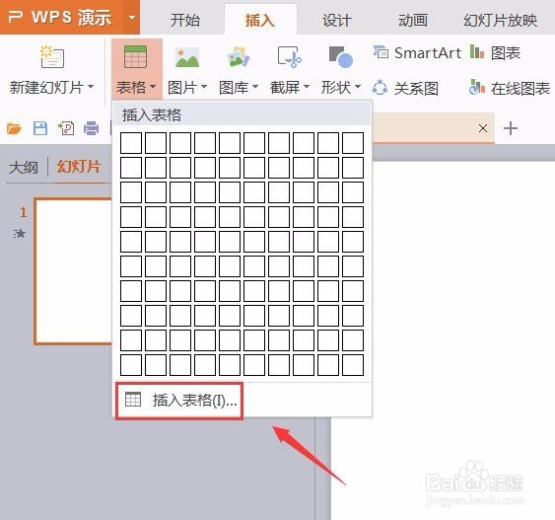Click the print preview icon
The image size is (555, 520).
point(66,128)
